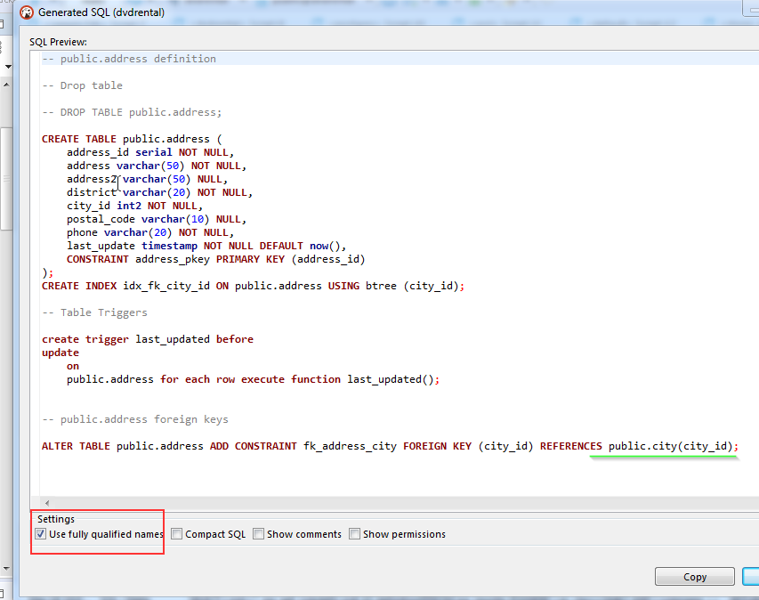Click the scroll down arrow in left background panel
This screenshot has height=600, width=759.
[6, 569]
